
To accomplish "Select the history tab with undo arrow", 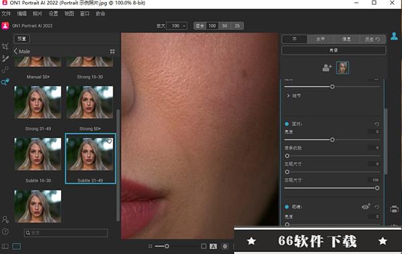I will coord(372,39).
